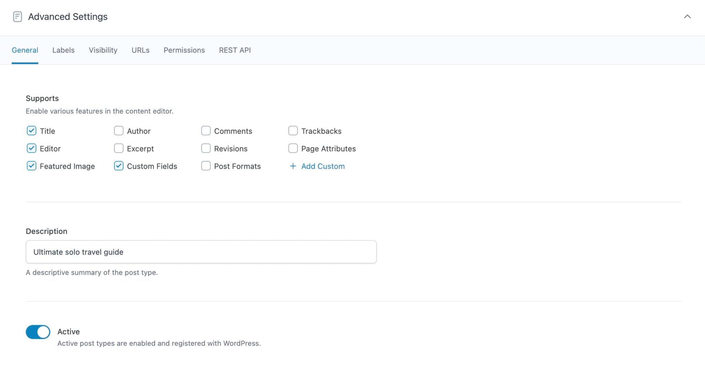Image resolution: width=705 pixels, height=373 pixels.
Task: Click the Add Custom link
Action: click(x=322, y=166)
